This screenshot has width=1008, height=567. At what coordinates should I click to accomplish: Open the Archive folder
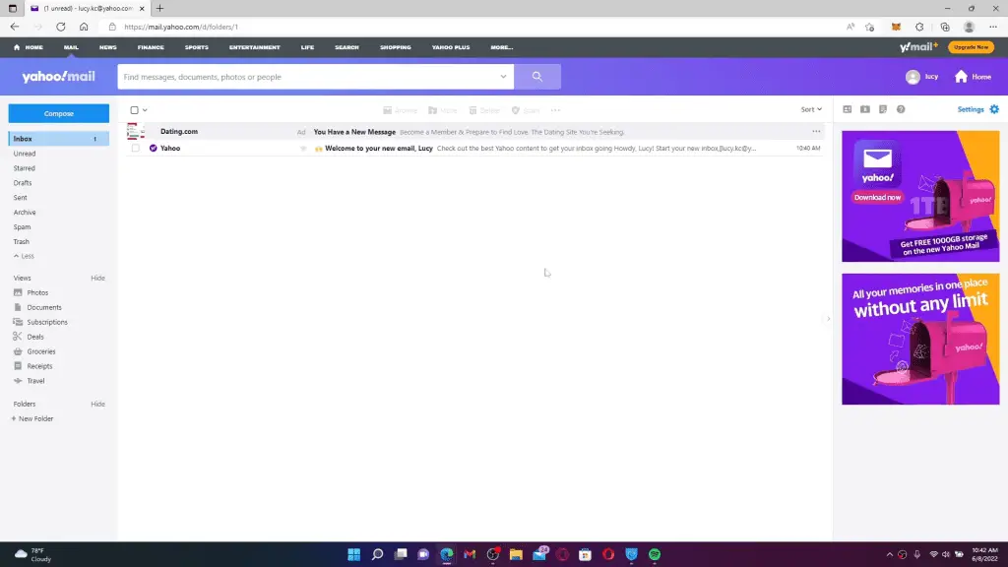click(x=25, y=213)
